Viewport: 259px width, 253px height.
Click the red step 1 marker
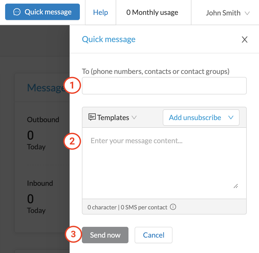(x=72, y=85)
